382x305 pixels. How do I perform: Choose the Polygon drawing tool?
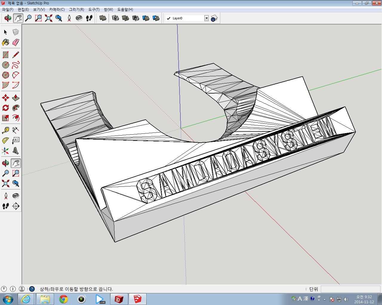tap(5, 75)
